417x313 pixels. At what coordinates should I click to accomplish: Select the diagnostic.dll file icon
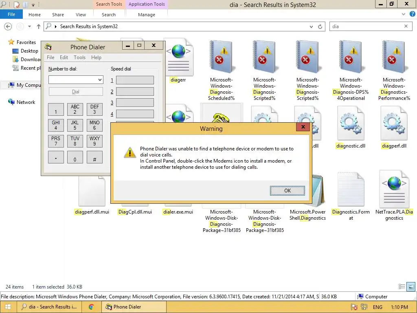[x=351, y=123]
